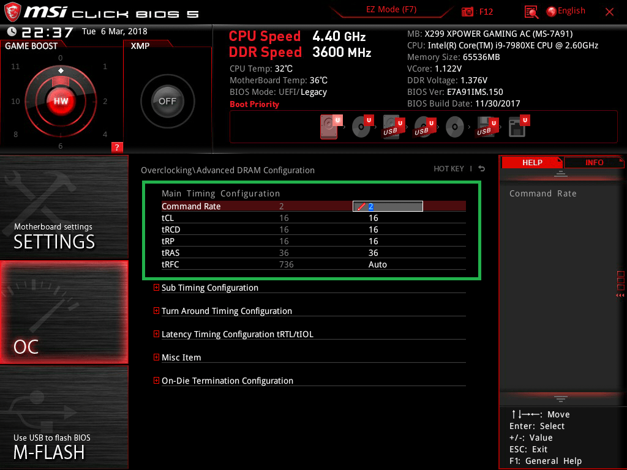Toggle the Game Boost HW knob

click(x=61, y=101)
